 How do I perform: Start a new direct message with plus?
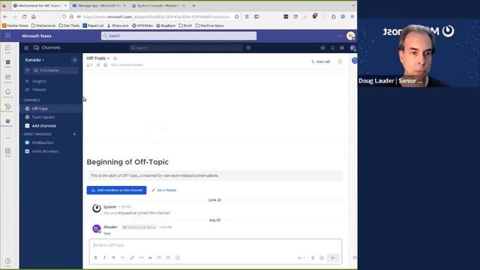click(x=74, y=134)
